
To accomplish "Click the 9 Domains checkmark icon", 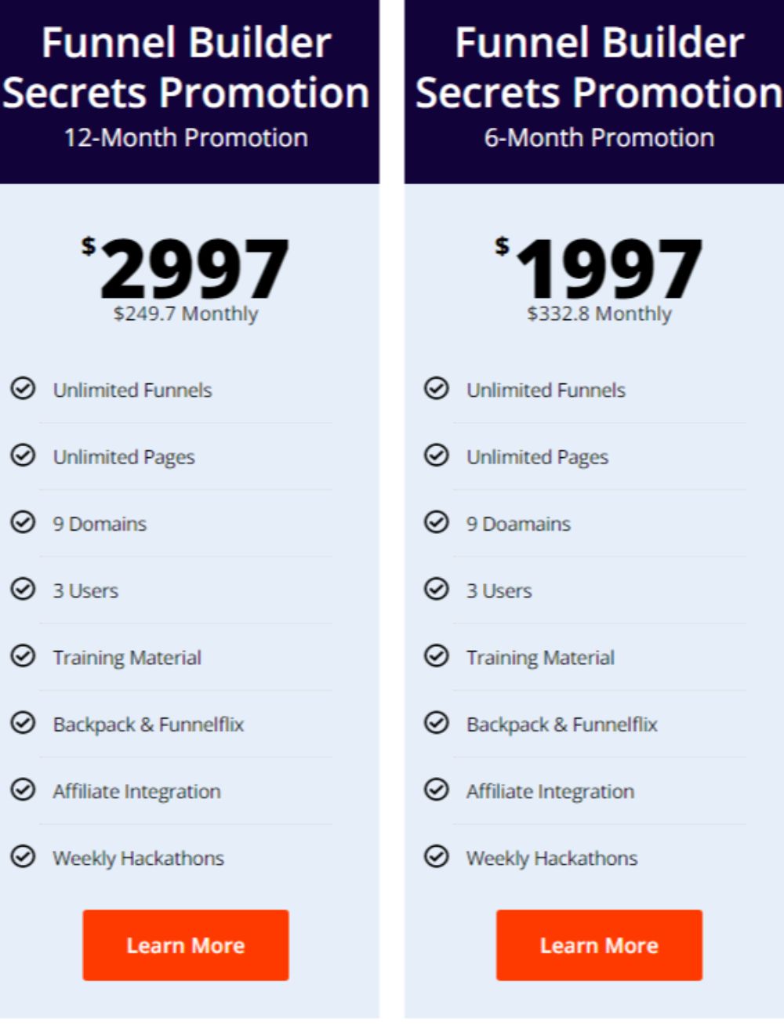I will 24,521.
